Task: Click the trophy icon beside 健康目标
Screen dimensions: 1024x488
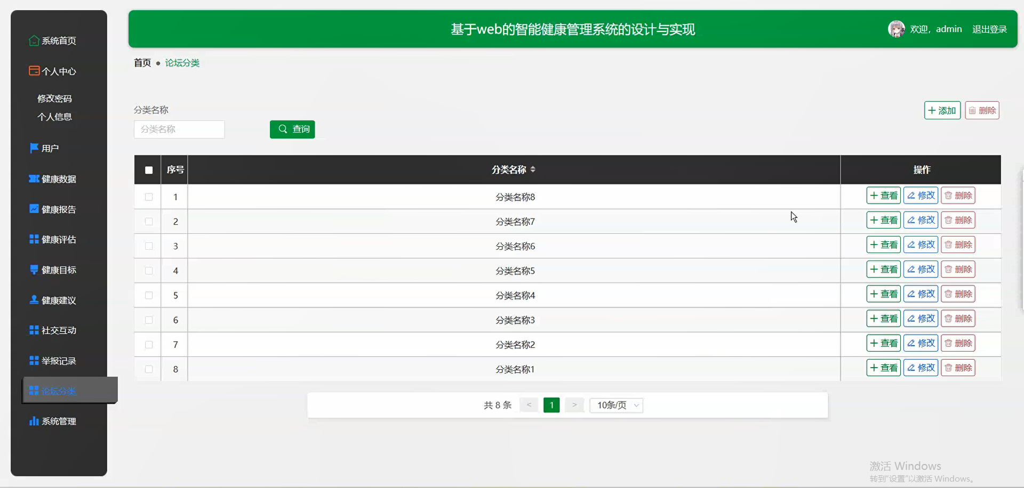Action: [34, 270]
